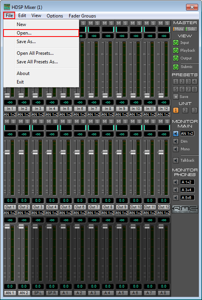Viewport: 202px width, 300px height.
Task: Select preset 6 in Presets
Action: [x=182, y=89]
